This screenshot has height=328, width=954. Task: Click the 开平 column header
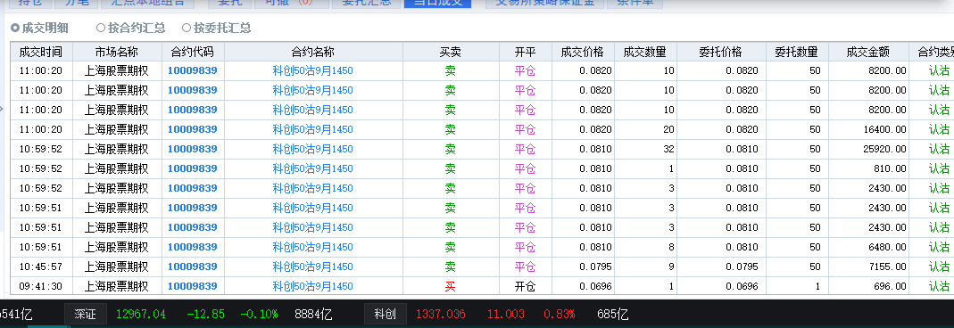point(525,52)
